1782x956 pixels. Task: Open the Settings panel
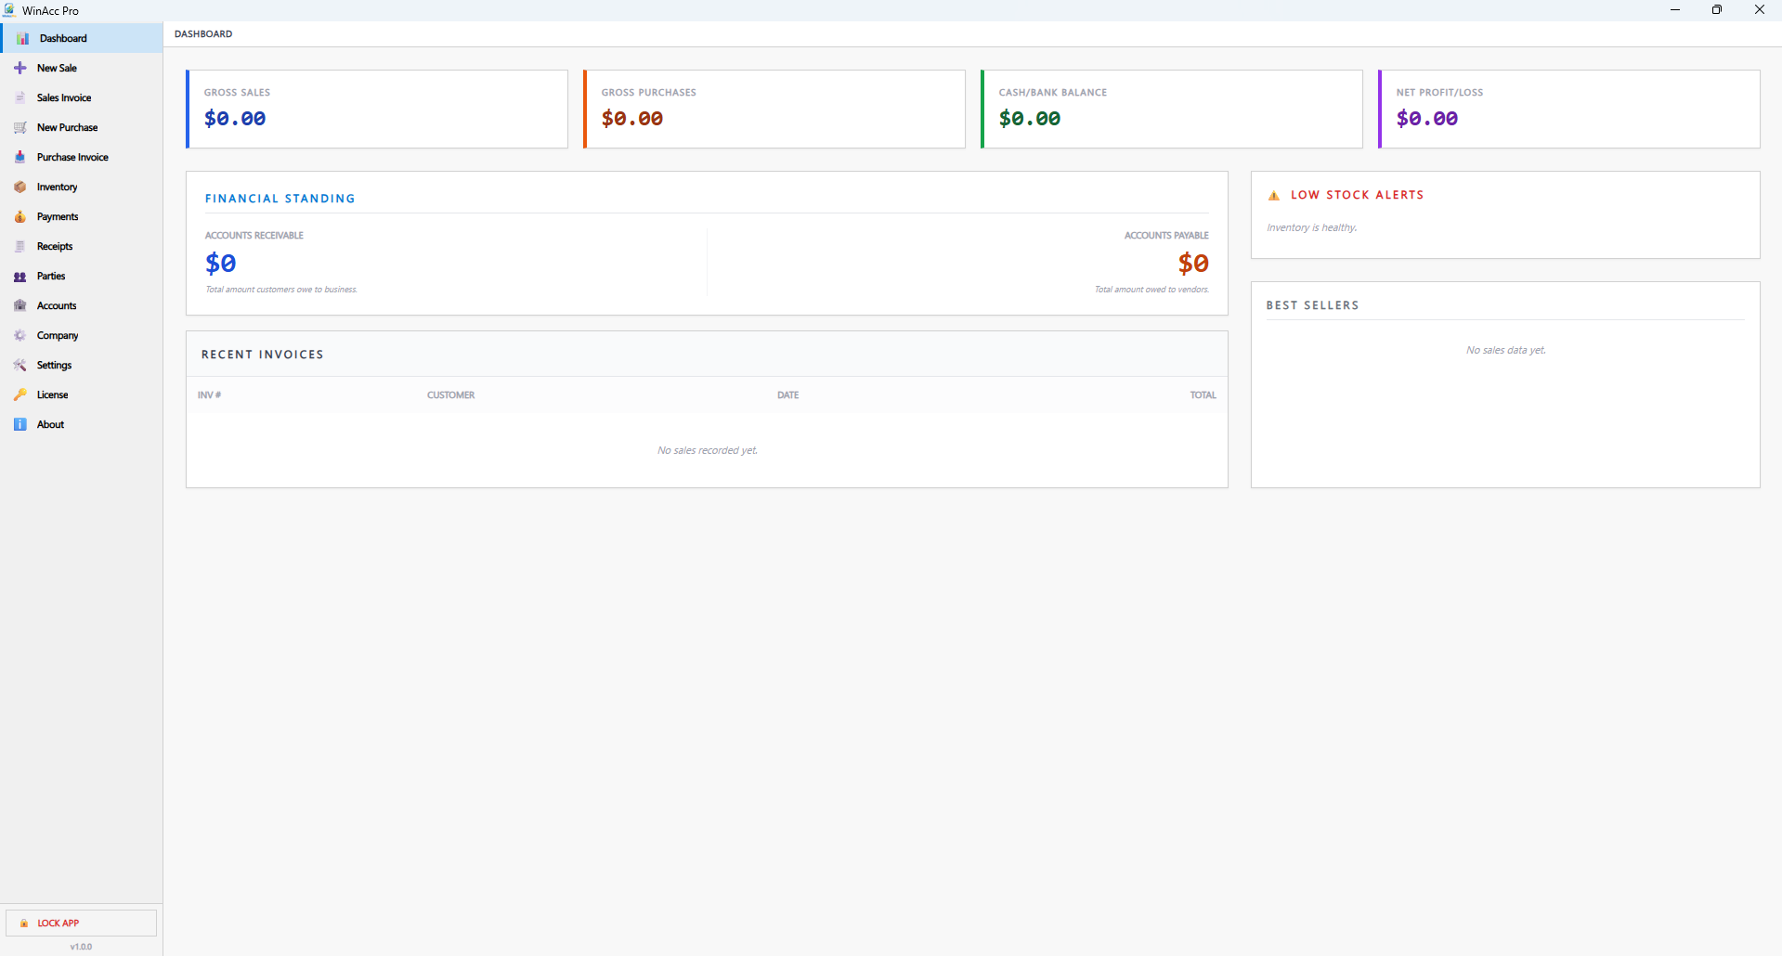[x=55, y=365]
